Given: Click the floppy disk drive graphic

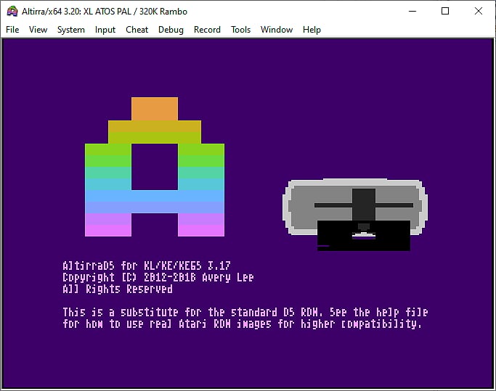Looking at the screenshot, I should (355, 215).
